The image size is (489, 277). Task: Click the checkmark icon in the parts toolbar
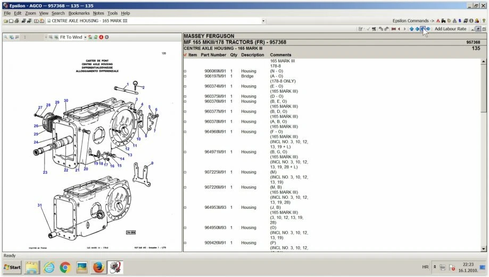tap(368, 29)
